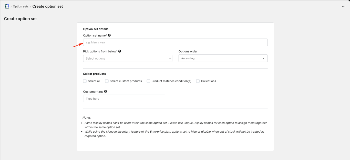350x160 pixels.
Task: Focus the Option set name text field
Action: pyautogui.click(x=175, y=42)
